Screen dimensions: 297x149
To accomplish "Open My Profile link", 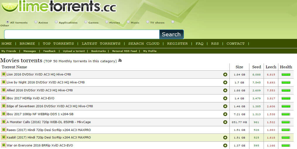I will tap(150, 51).
